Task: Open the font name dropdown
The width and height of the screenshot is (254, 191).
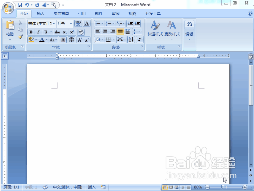Action: 53,23
